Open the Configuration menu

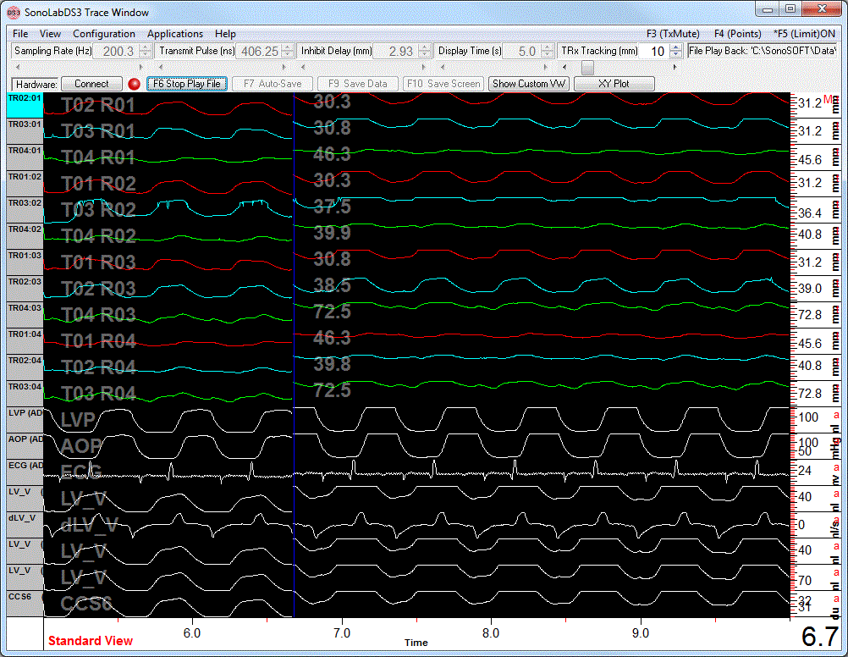click(104, 34)
